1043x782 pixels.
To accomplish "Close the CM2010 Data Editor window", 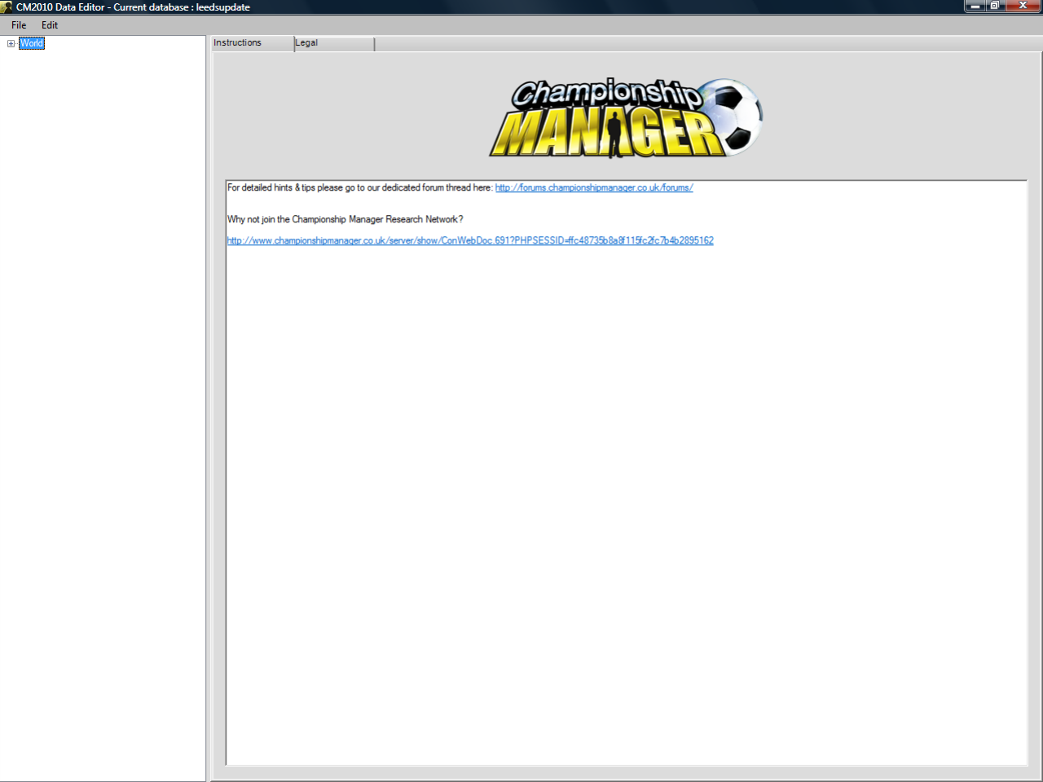I will click(x=1023, y=6).
